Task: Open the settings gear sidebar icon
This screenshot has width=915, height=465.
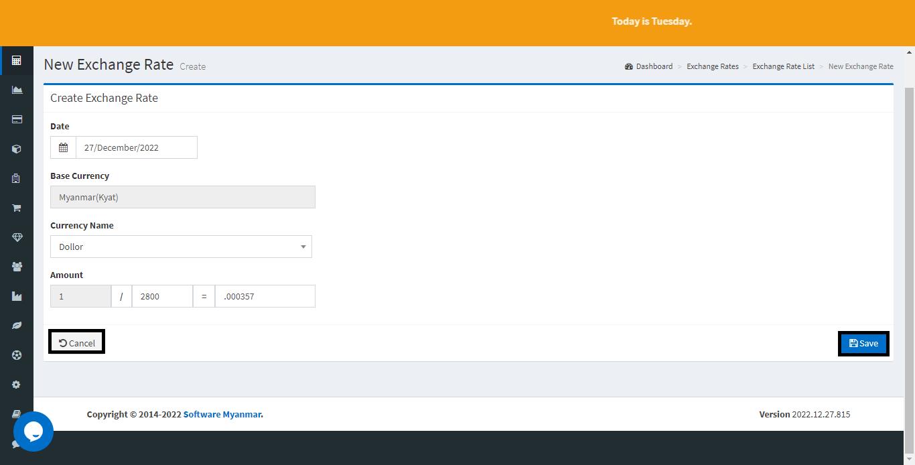Action: pos(17,385)
